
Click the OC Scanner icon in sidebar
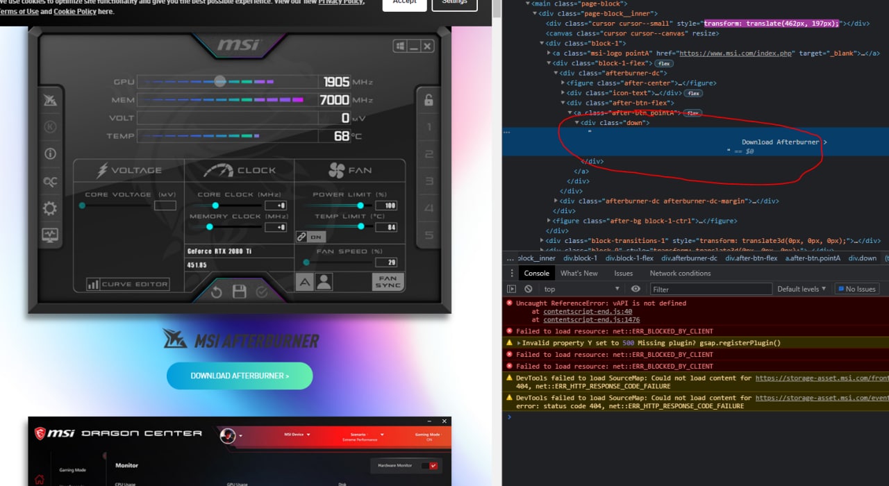pyautogui.click(x=50, y=181)
